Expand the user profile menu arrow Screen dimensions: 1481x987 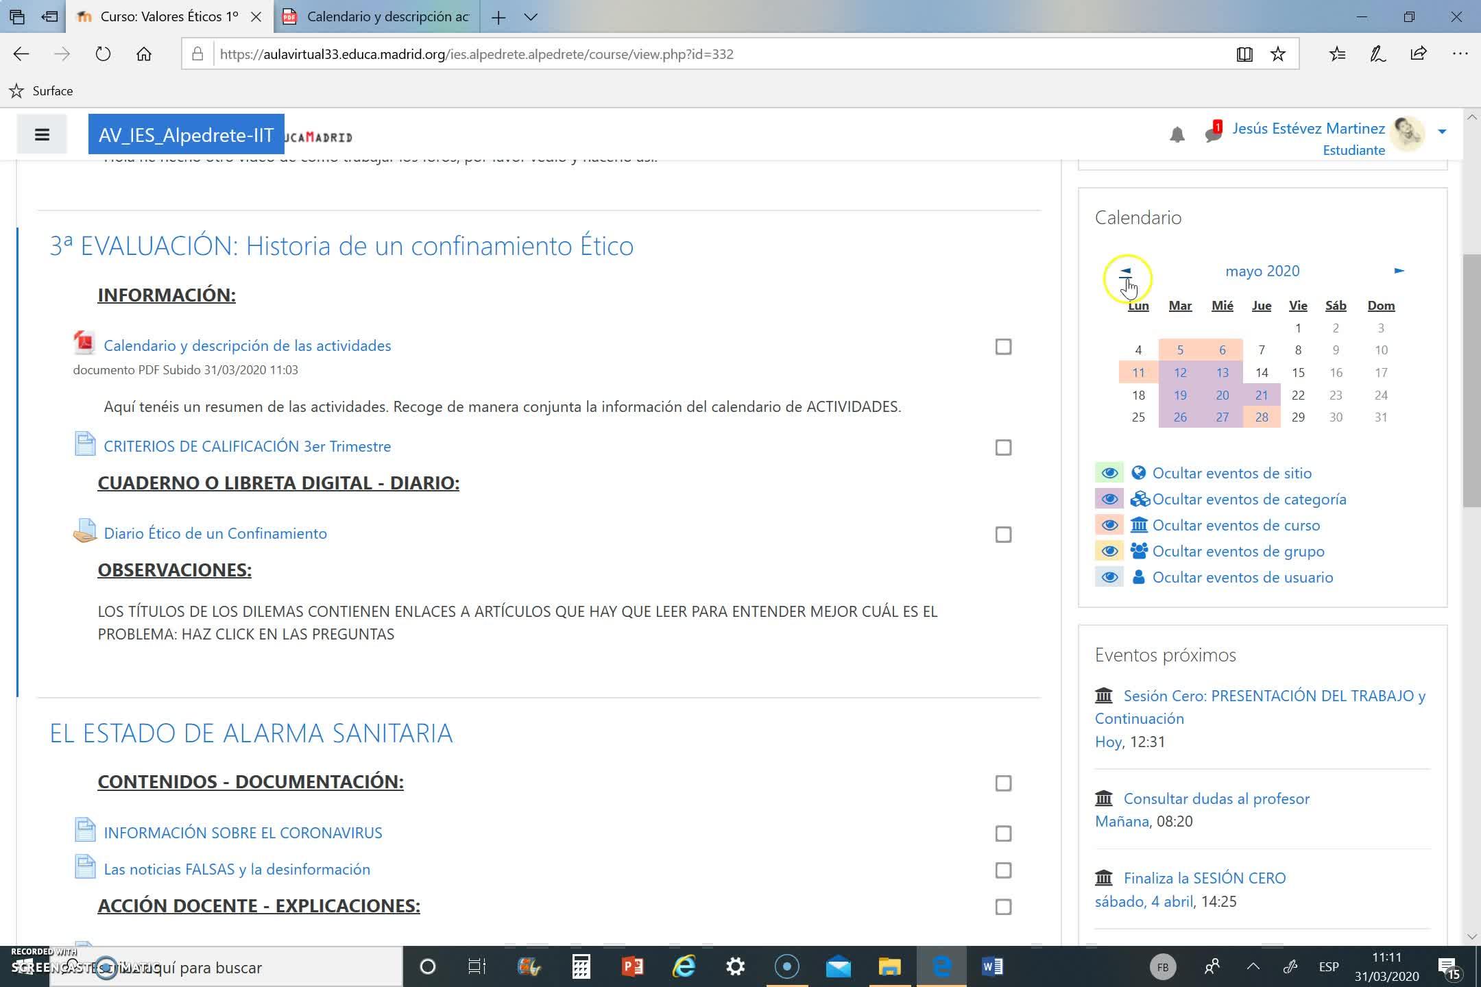point(1442,132)
